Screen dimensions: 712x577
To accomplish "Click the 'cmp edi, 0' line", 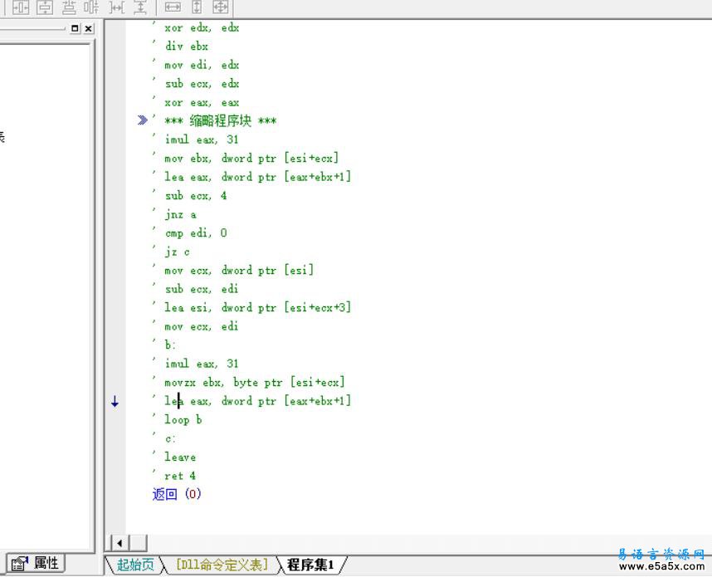I will [x=196, y=233].
